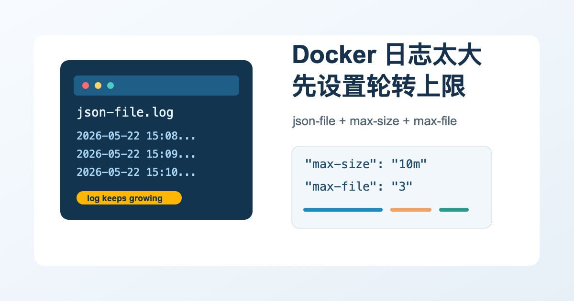This screenshot has width=574, height=301.
Task: Click the teal dot in terminal title bar
Action: click(110, 86)
